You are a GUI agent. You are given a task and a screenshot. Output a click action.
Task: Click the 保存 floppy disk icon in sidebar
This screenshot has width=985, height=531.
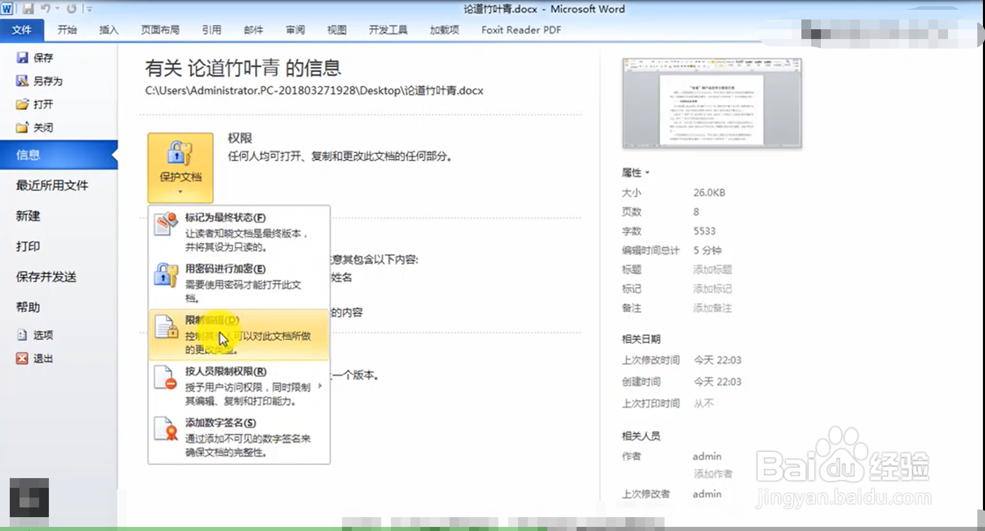coord(22,58)
